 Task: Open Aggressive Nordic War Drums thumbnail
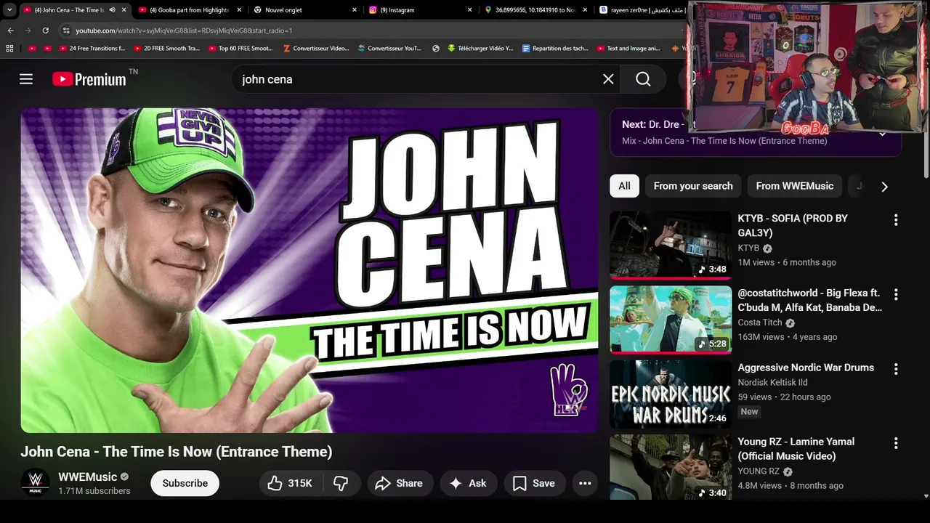pos(671,394)
